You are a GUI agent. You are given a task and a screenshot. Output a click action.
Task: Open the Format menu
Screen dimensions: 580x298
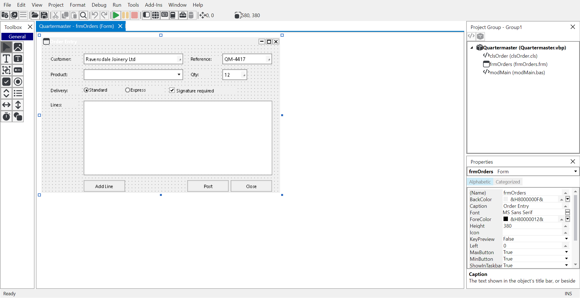78,5
